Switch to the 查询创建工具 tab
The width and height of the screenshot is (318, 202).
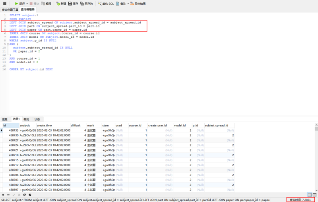[x=10, y=10]
